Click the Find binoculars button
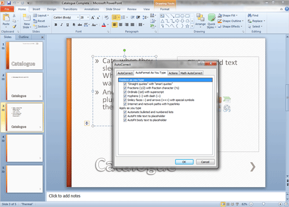Screen dimensions: 289x207 (x=253, y=16)
